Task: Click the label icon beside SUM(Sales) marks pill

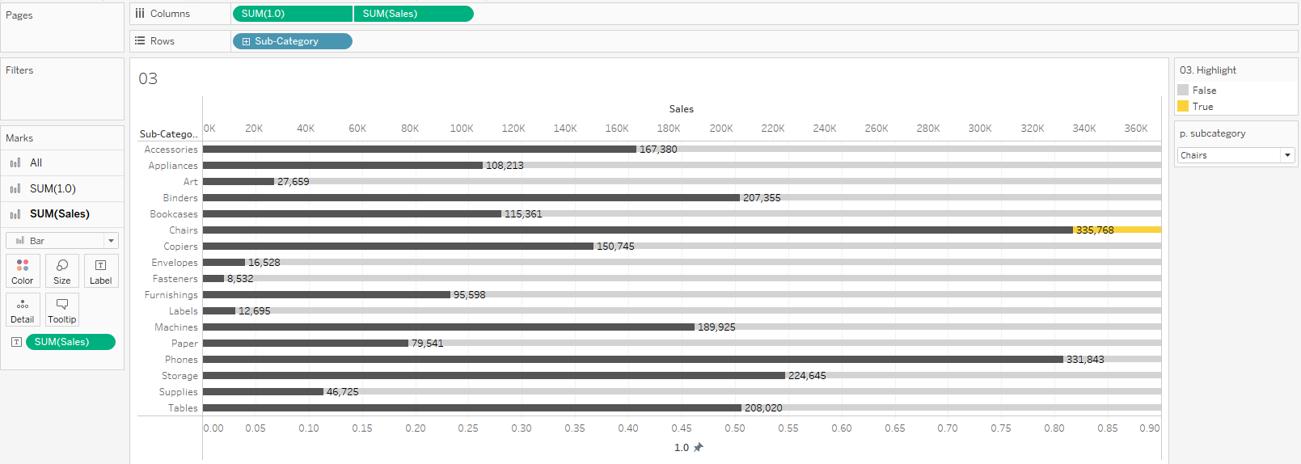Action: coord(16,342)
